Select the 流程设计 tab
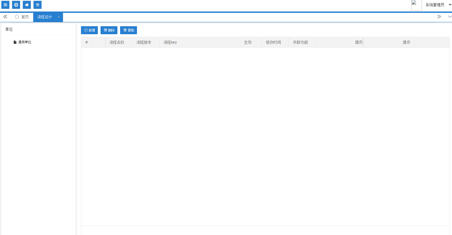The image size is (452, 235). pos(45,17)
